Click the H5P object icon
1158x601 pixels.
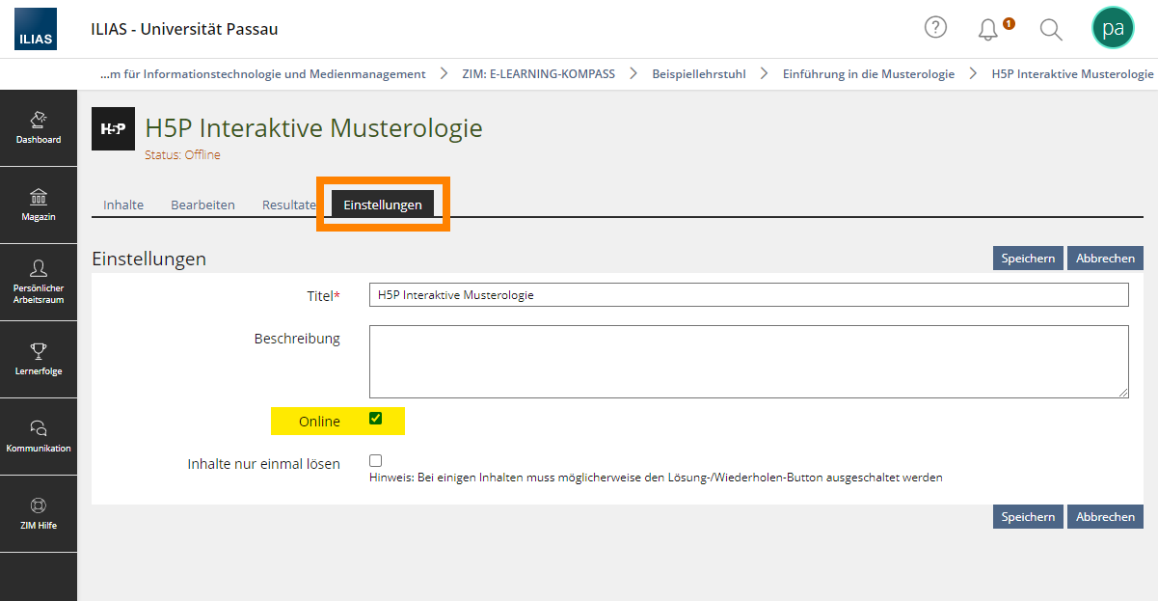click(x=113, y=129)
